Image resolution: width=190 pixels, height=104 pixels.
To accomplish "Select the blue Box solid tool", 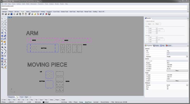I will pyautogui.click(x=2, y=36).
